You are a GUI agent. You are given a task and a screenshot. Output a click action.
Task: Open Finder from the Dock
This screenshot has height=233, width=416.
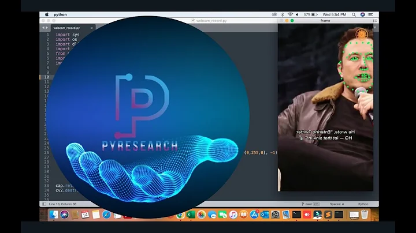pos(54,215)
